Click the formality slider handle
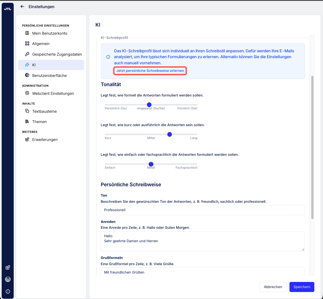 [x=149, y=105]
